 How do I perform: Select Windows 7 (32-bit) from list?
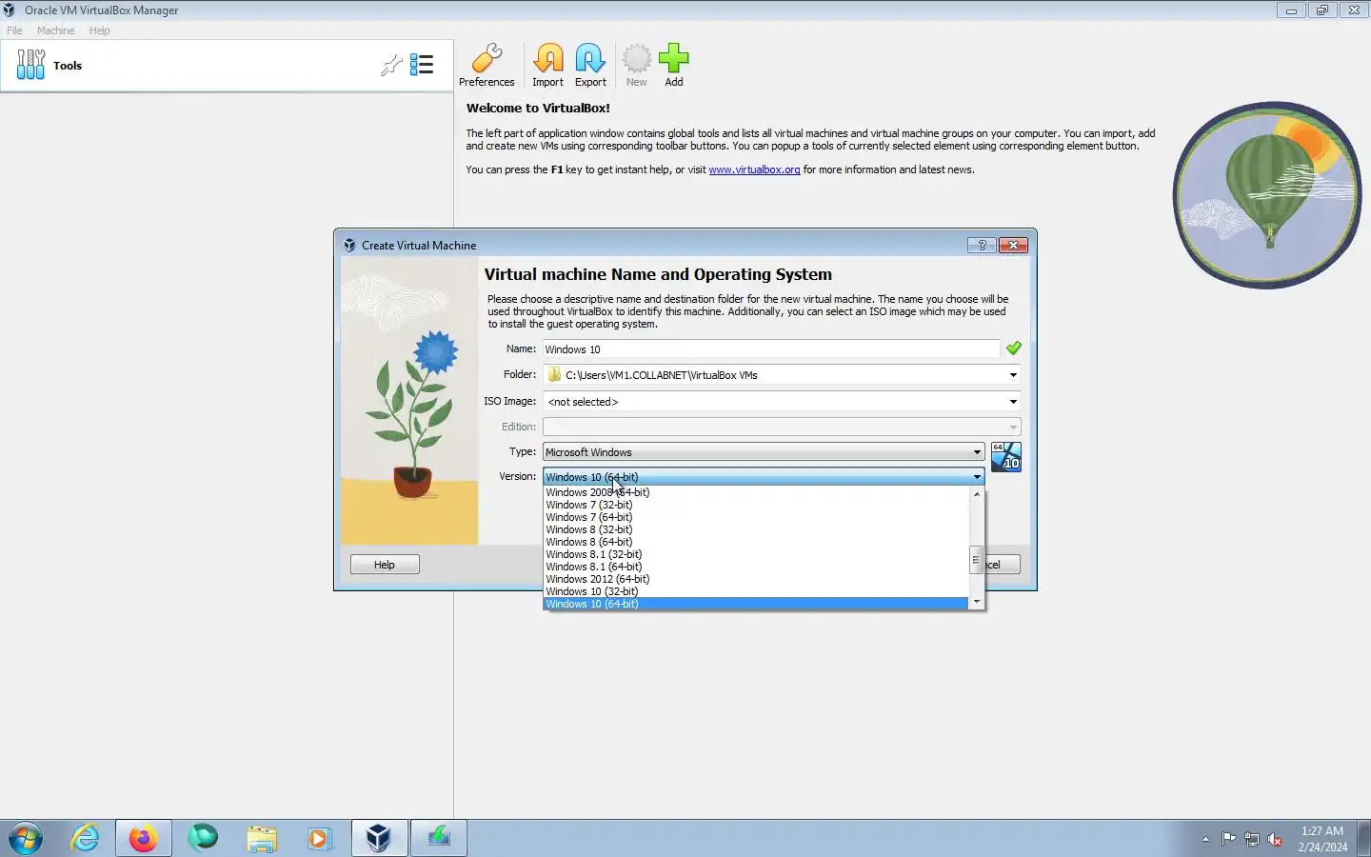756,505
